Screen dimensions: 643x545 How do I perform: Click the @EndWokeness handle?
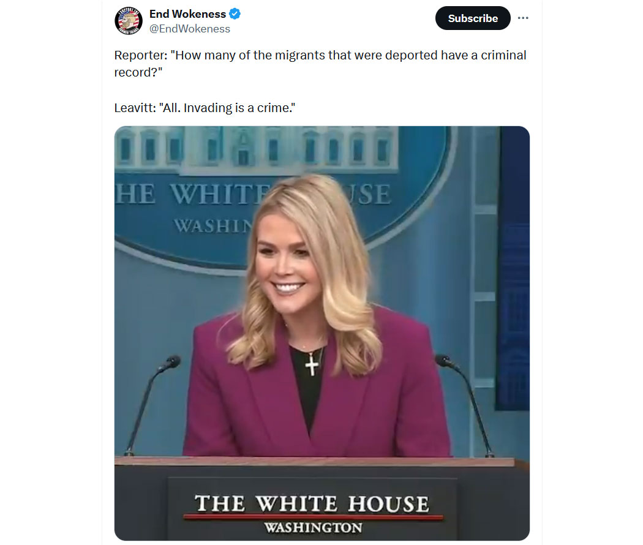189,29
